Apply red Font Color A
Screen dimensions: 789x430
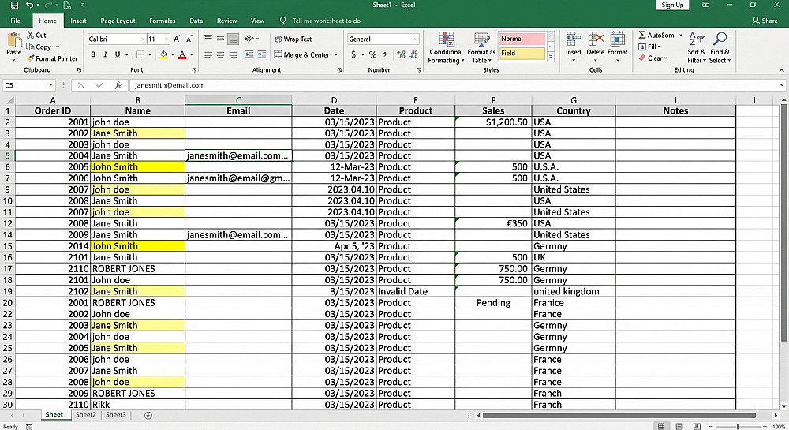point(182,54)
